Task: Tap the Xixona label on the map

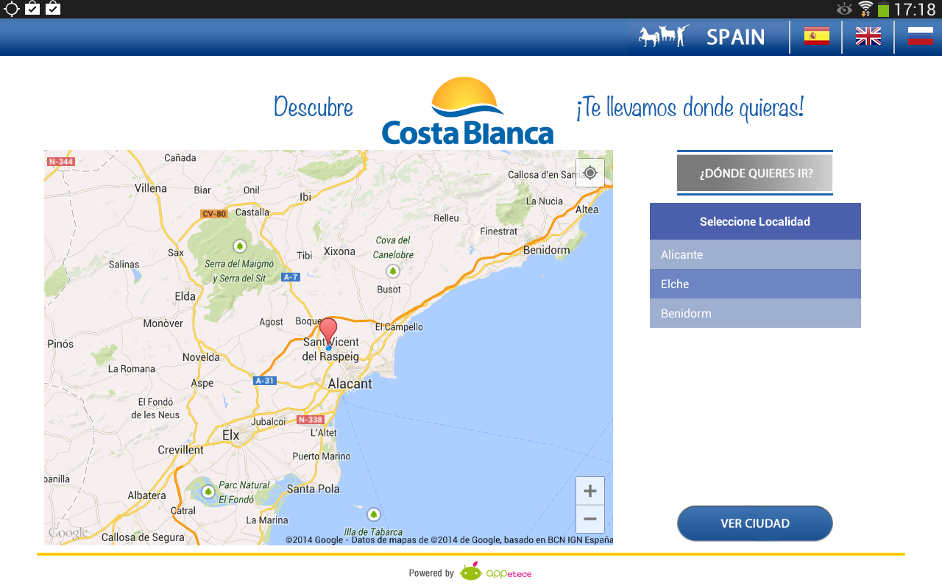Action: [339, 251]
